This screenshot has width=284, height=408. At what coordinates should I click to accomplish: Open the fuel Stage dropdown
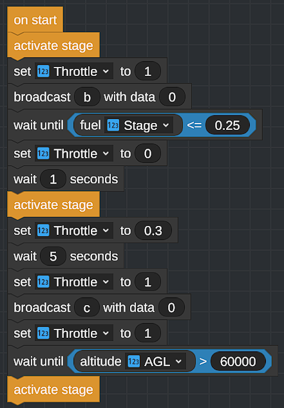tap(138, 125)
